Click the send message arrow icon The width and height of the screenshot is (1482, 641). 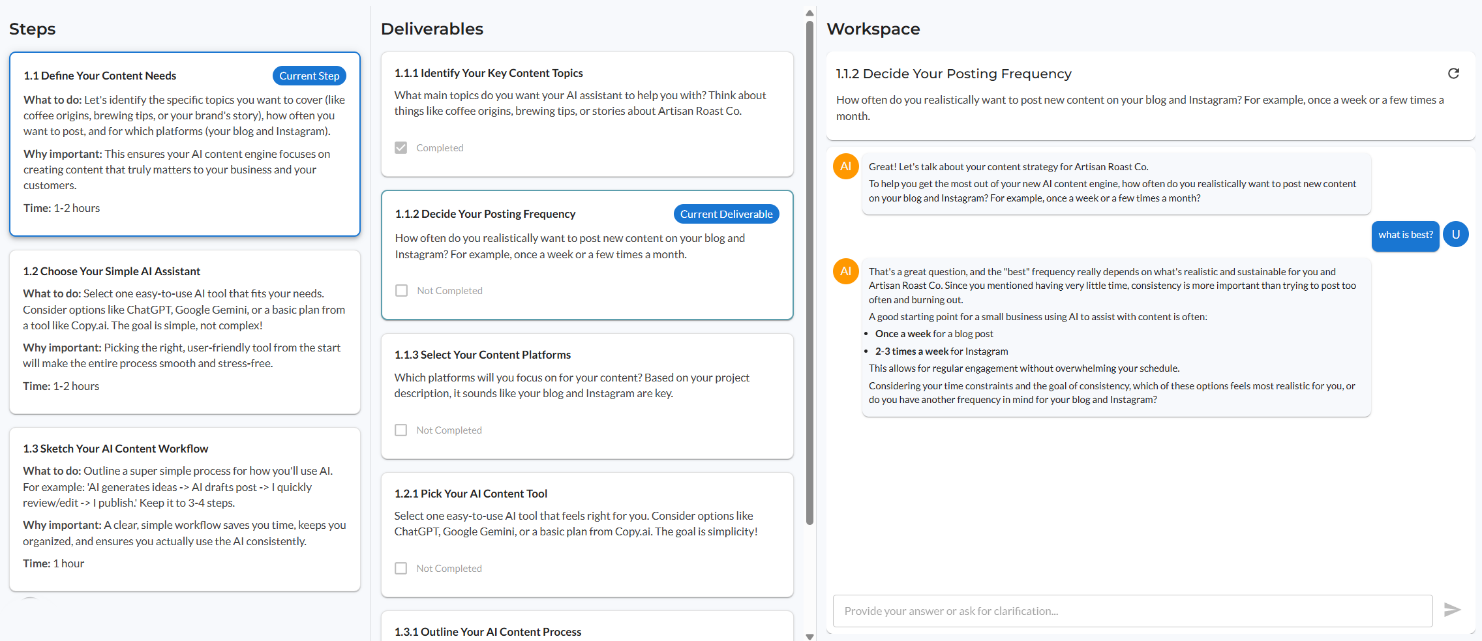click(x=1453, y=610)
